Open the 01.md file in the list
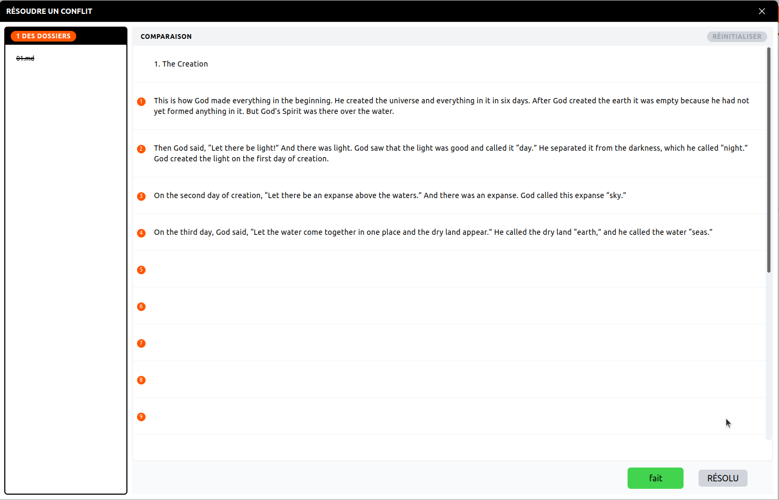This screenshot has height=500, width=779. (x=25, y=59)
